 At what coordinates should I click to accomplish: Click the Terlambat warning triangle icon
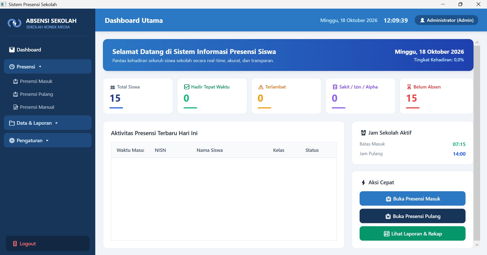pyautogui.click(x=261, y=87)
